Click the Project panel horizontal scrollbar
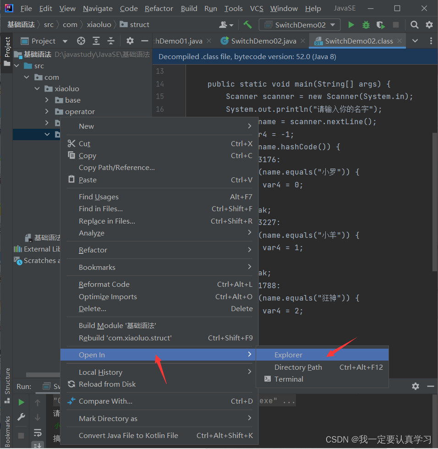The image size is (438, 449). 43,375
